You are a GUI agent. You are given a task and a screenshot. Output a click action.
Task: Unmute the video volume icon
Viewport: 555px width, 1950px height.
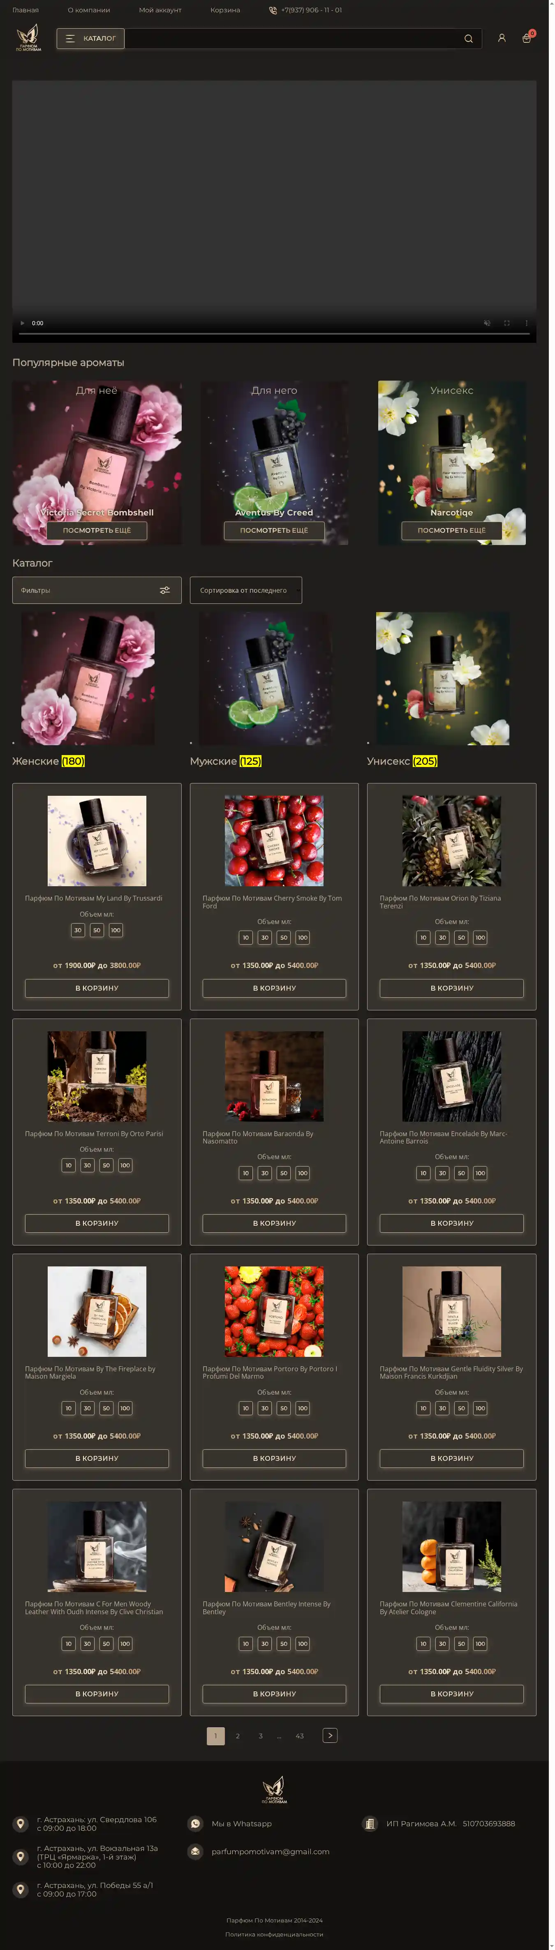pyautogui.click(x=488, y=323)
